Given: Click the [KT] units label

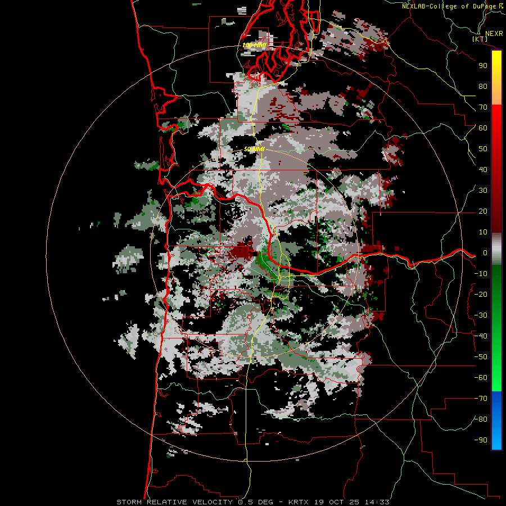Looking at the screenshot, I should pyautogui.click(x=480, y=39).
